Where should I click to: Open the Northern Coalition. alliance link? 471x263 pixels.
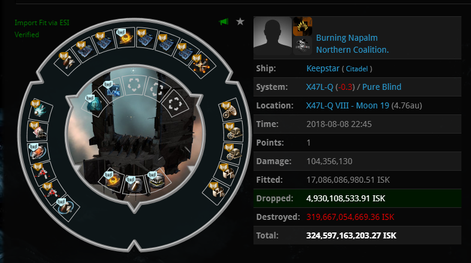[352, 50]
